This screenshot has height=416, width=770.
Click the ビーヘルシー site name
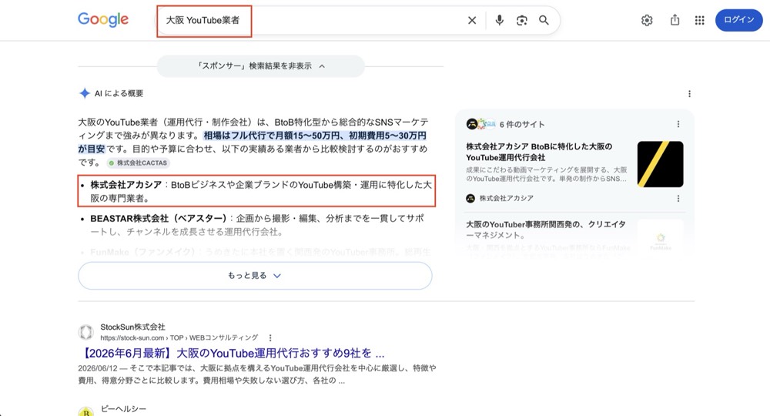(x=123, y=408)
